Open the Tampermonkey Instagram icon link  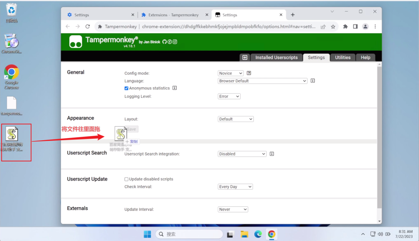click(175, 42)
